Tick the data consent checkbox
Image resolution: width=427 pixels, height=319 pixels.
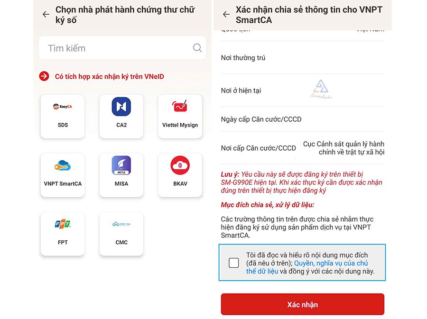pyautogui.click(x=233, y=263)
